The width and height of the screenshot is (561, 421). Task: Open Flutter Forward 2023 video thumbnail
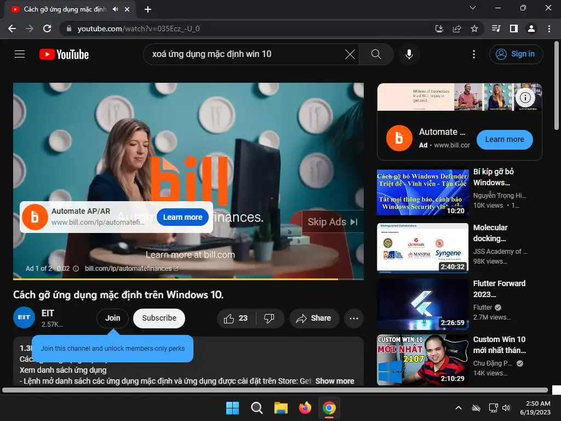click(x=422, y=304)
